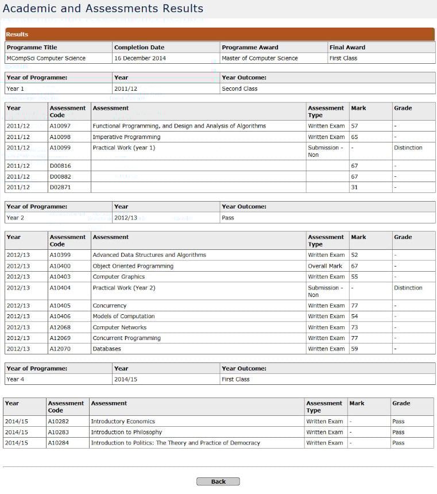Click the MCompSci Computer Science programme title cell
The height and width of the screenshot is (494, 437).
click(x=46, y=58)
